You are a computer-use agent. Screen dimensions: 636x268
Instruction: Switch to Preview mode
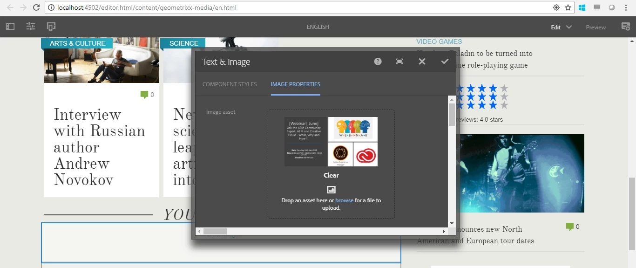(595, 27)
